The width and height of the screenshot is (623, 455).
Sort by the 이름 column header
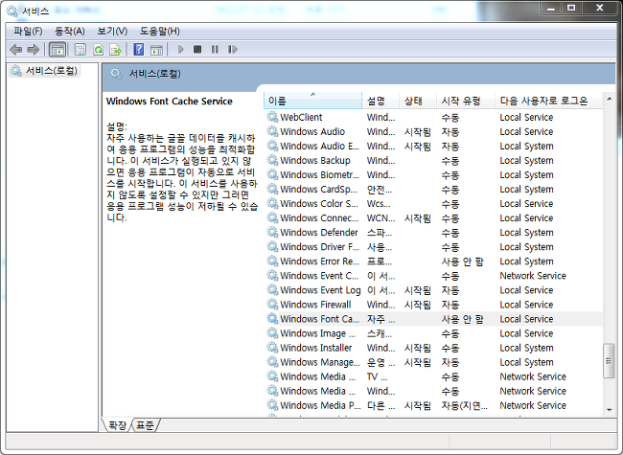[x=312, y=101]
